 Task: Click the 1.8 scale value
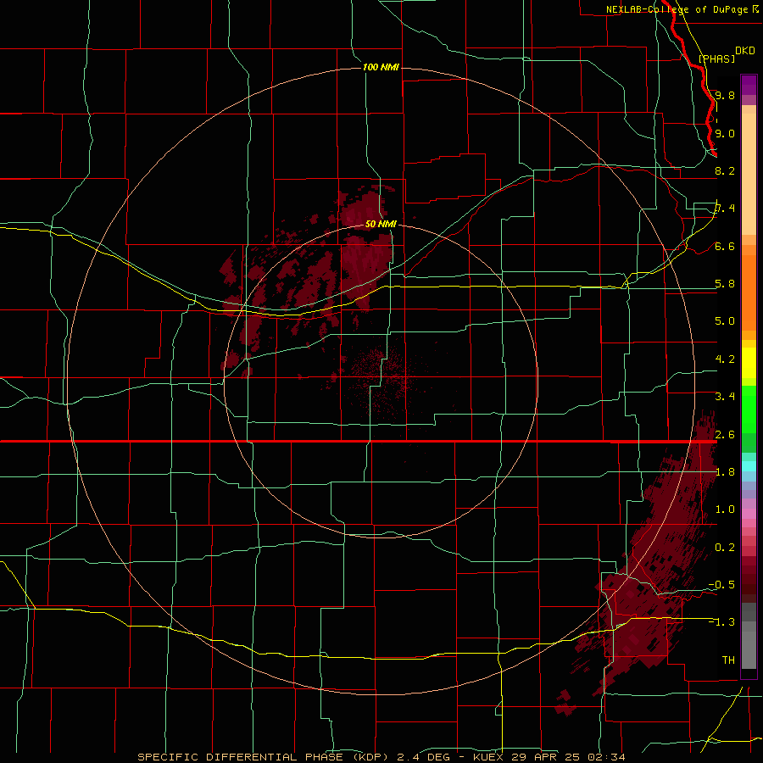725,471
